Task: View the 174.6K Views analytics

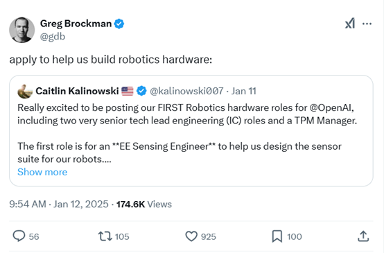Action: [x=144, y=204]
